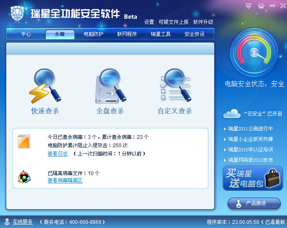
Task: Click the 全盘查杀 label text
Action: pos(110,111)
